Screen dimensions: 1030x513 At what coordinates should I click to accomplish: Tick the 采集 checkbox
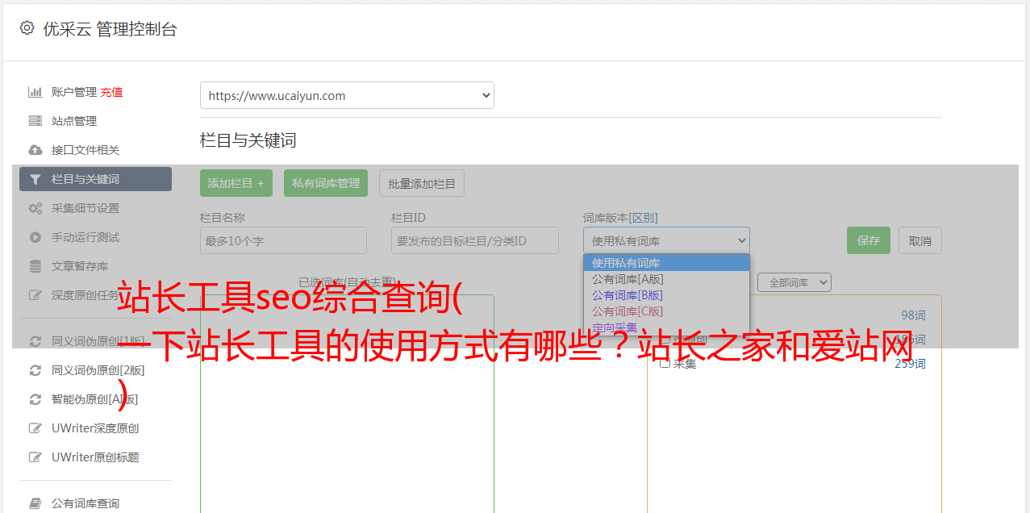[x=665, y=363]
